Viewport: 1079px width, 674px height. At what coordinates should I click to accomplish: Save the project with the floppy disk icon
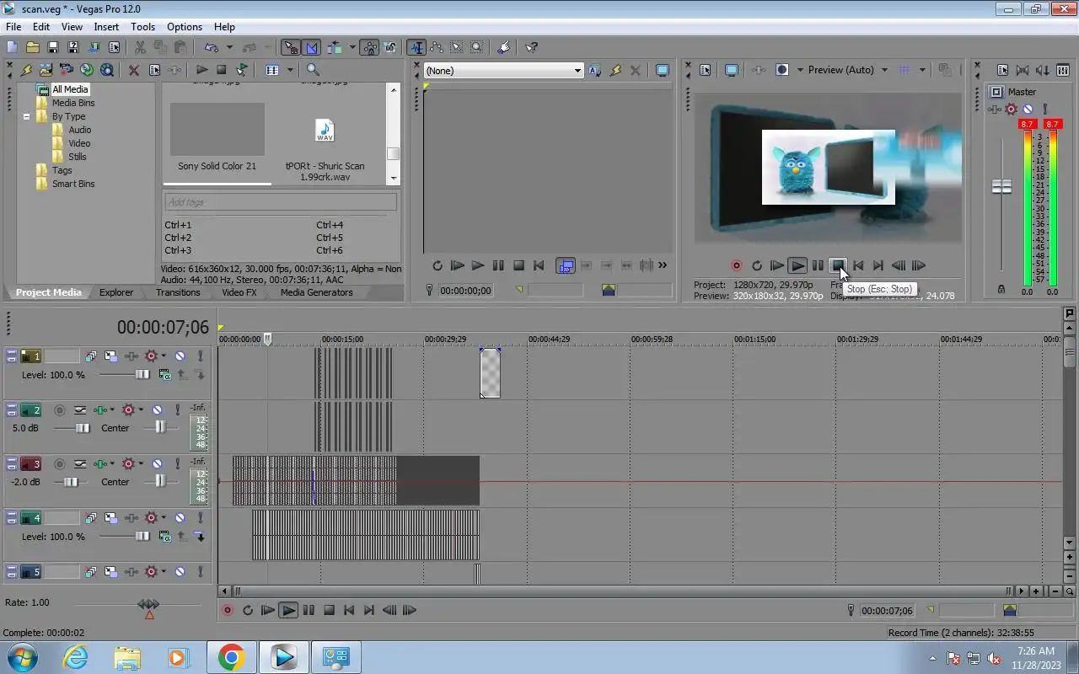click(x=52, y=47)
